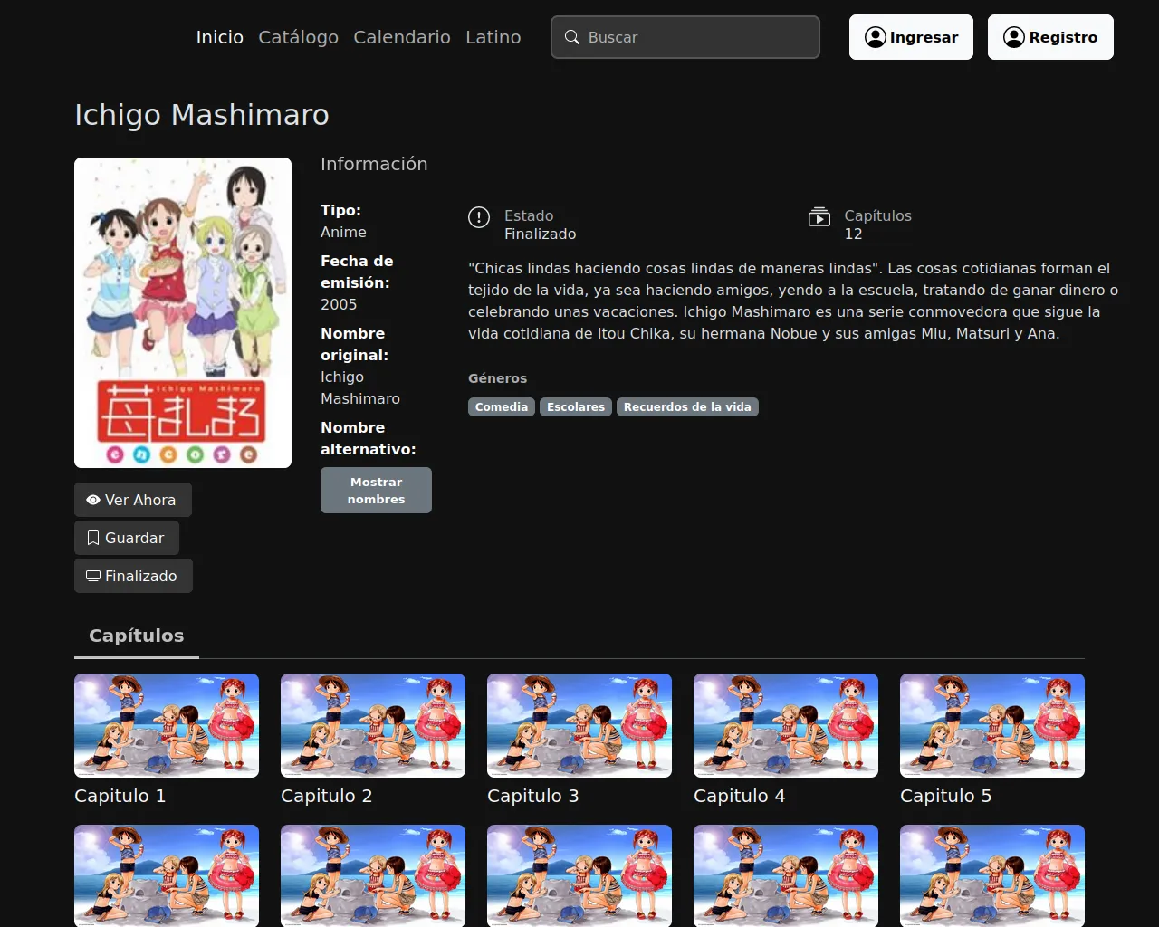Click the Recuerdos de la vida tag
The height and width of the screenshot is (927, 1159).
(x=687, y=407)
